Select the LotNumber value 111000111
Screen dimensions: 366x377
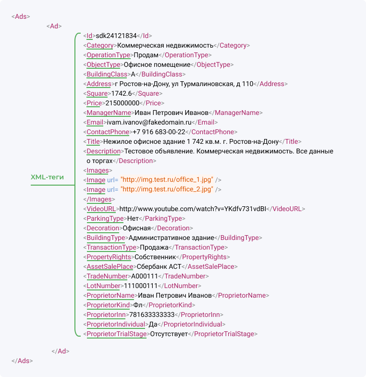[140, 286]
